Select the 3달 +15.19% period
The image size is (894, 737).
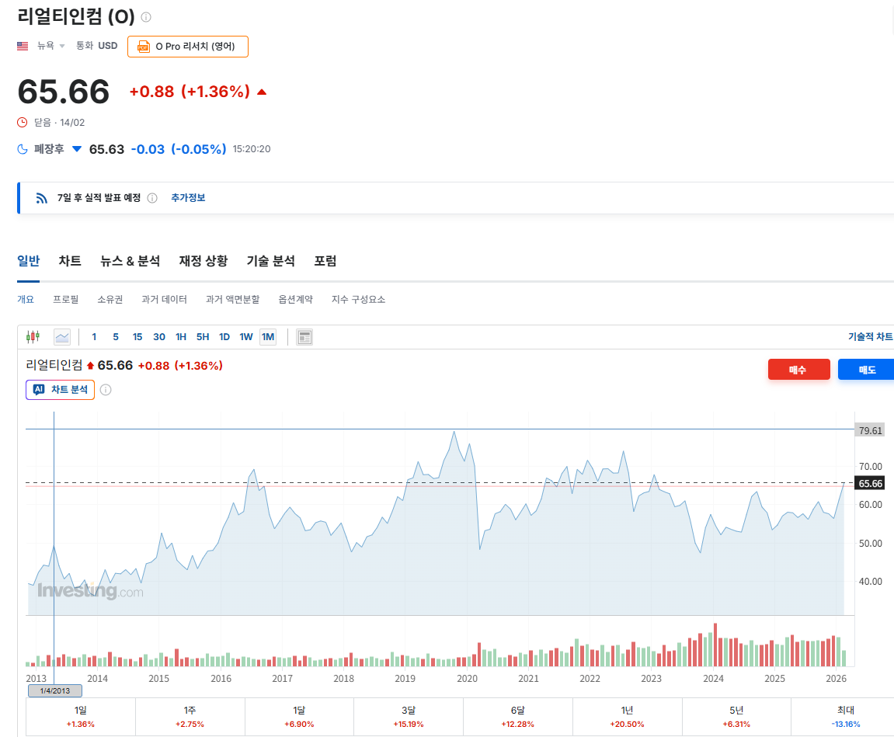409,717
